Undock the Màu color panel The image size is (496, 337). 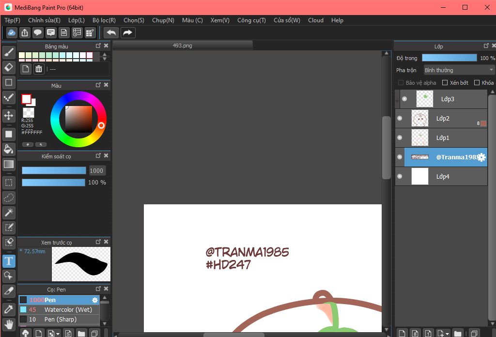(98, 85)
